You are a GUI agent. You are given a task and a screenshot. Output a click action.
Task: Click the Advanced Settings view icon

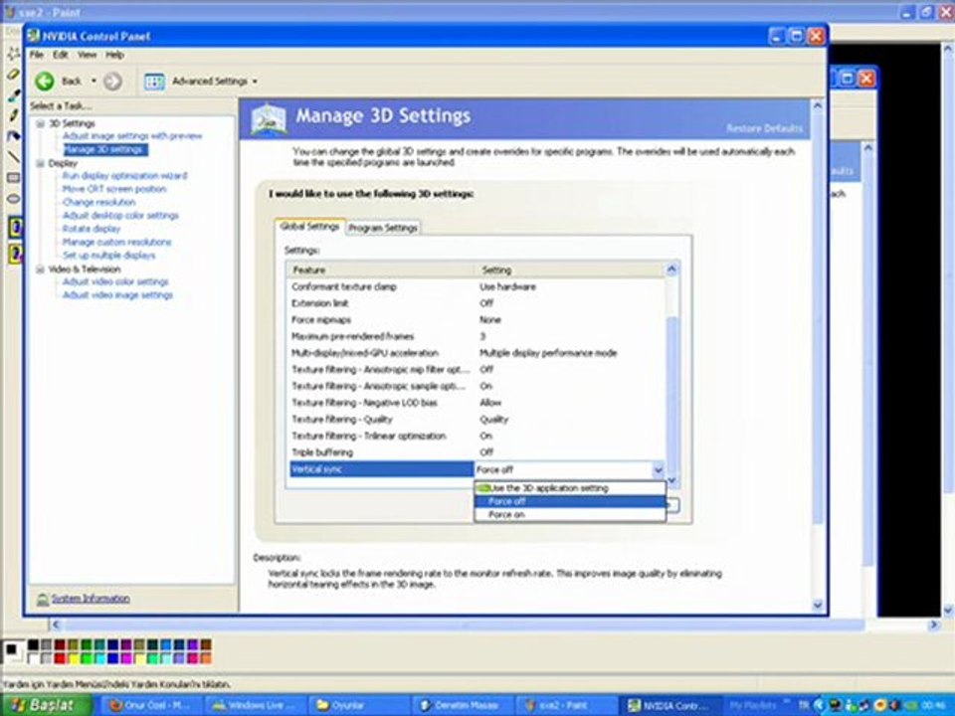(154, 82)
